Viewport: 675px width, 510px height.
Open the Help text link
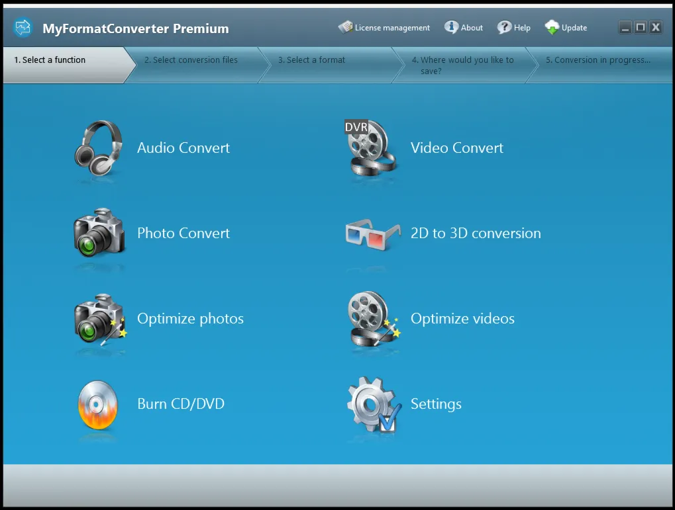[522, 28]
